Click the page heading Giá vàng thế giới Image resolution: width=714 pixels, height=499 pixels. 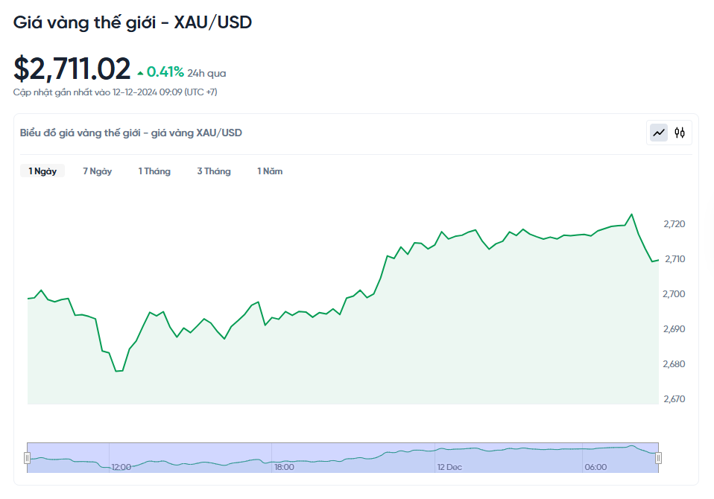(133, 22)
